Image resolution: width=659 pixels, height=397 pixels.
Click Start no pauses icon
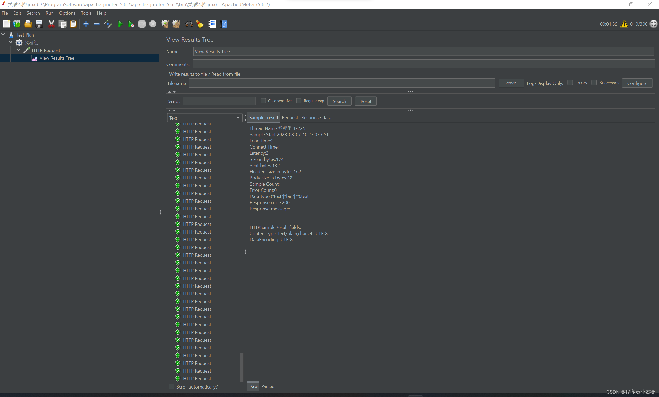[131, 24]
